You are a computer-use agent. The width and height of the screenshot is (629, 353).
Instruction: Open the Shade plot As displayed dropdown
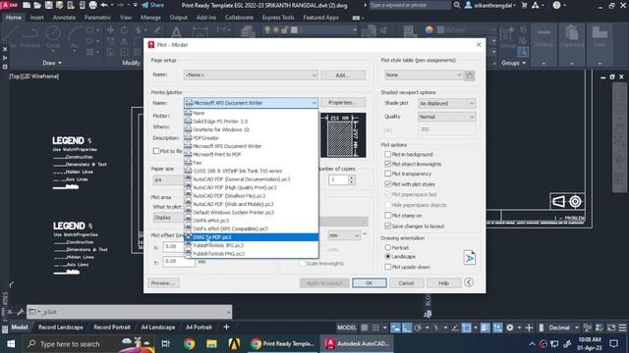446,103
